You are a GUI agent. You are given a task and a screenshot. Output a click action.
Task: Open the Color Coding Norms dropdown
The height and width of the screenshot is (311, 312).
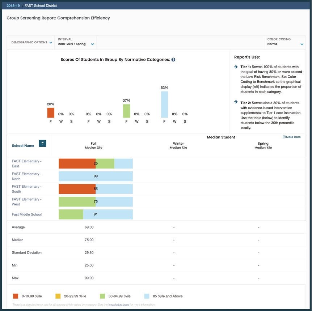tap(286, 43)
